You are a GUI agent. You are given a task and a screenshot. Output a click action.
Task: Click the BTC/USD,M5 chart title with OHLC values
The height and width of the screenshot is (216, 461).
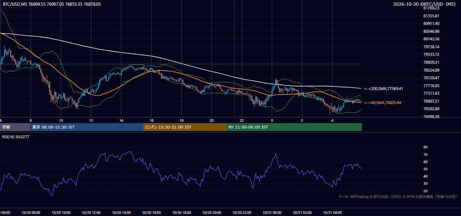[x=52, y=4]
